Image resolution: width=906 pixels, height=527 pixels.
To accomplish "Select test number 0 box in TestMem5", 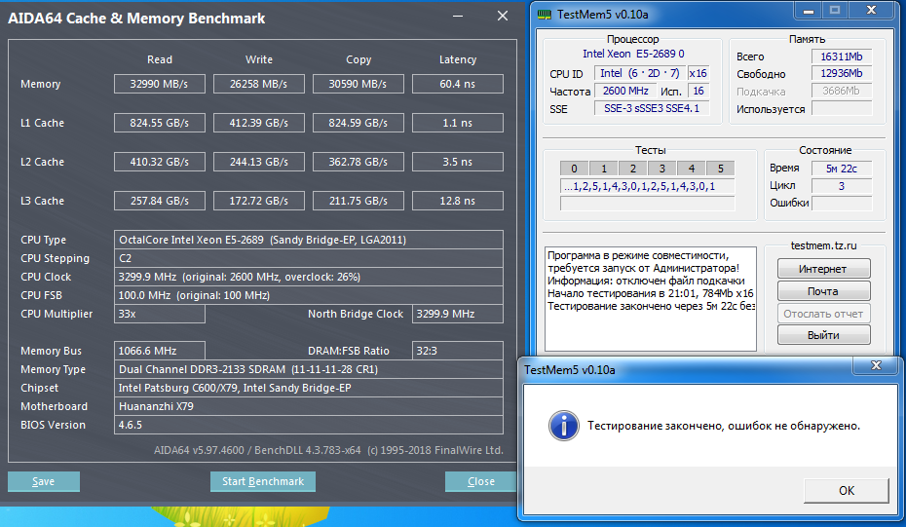I will [x=574, y=169].
